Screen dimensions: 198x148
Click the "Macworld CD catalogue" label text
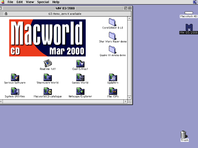pyautogui.click(x=48, y=97)
